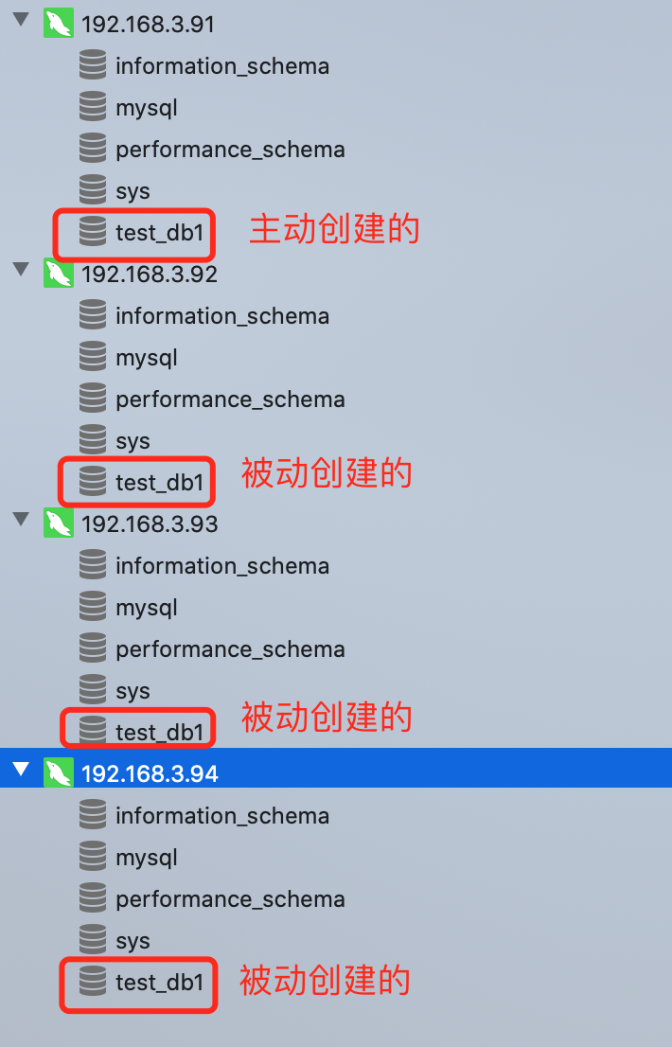The width and height of the screenshot is (672, 1047).
Task: Click the information_schema database icon under 192.168.3.94
Action: point(93,814)
